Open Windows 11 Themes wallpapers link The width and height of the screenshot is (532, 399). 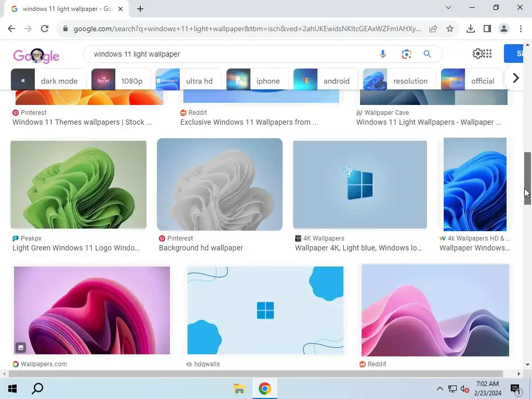tap(82, 122)
